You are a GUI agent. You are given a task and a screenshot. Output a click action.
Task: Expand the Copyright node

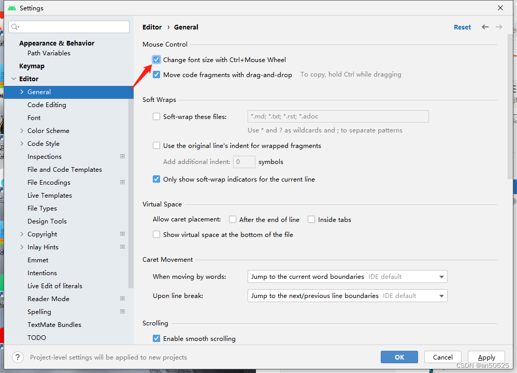pos(22,234)
